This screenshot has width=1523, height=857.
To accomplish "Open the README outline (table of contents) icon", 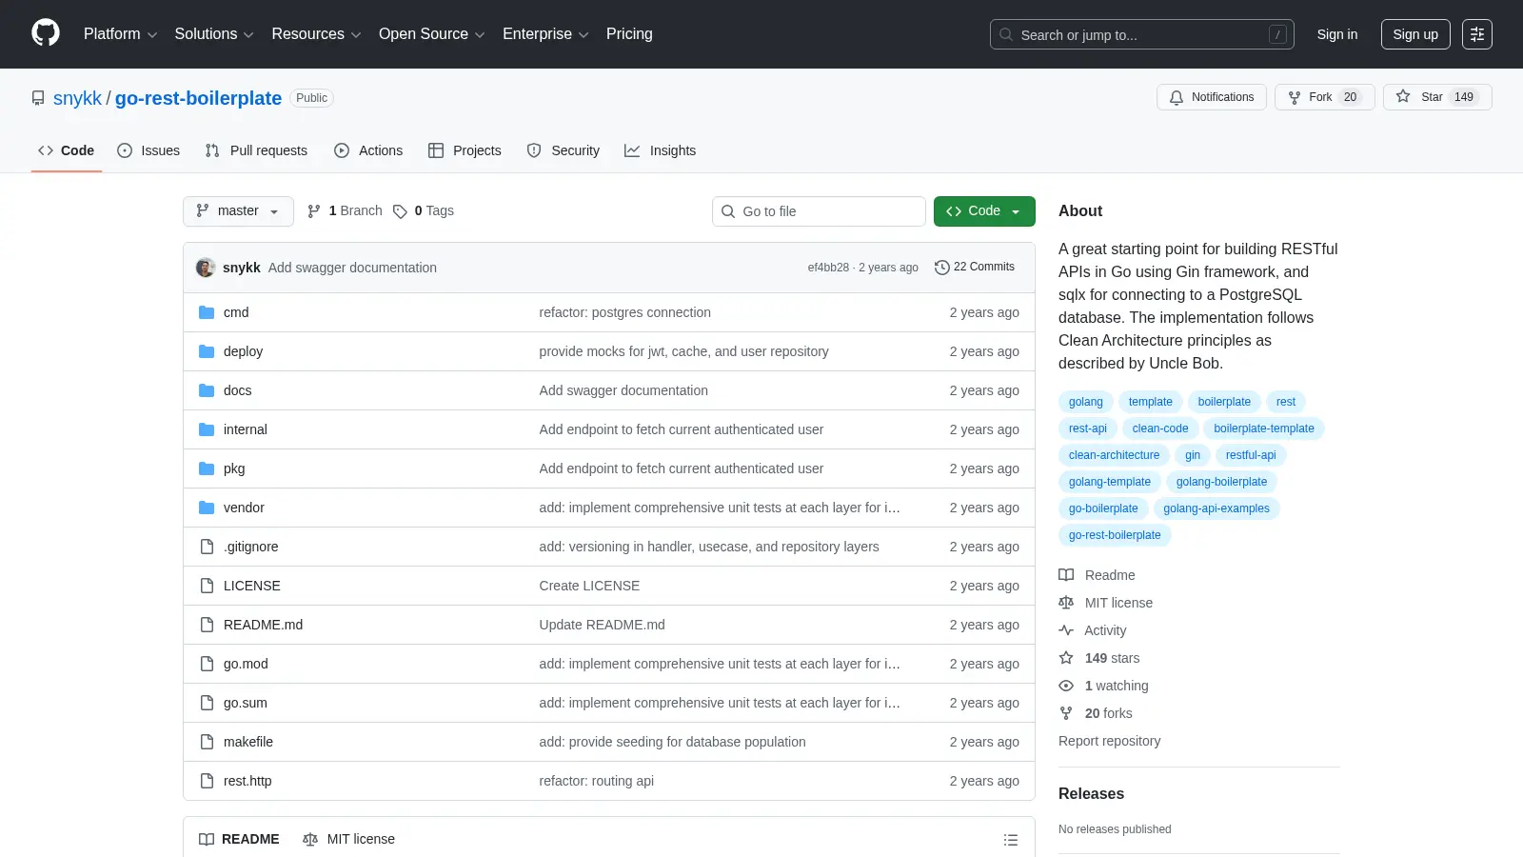I will point(1011,840).
